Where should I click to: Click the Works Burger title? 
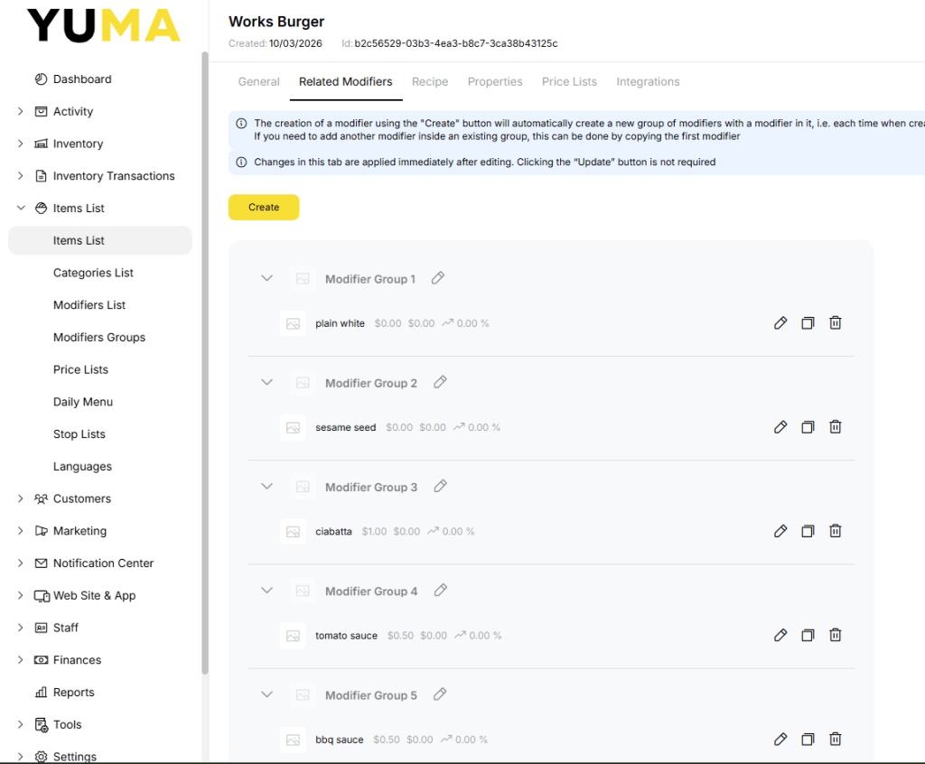pos(276,22)
